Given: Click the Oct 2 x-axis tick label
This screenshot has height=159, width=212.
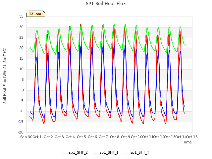Looking at the screenshot, I should coord(48,137).
